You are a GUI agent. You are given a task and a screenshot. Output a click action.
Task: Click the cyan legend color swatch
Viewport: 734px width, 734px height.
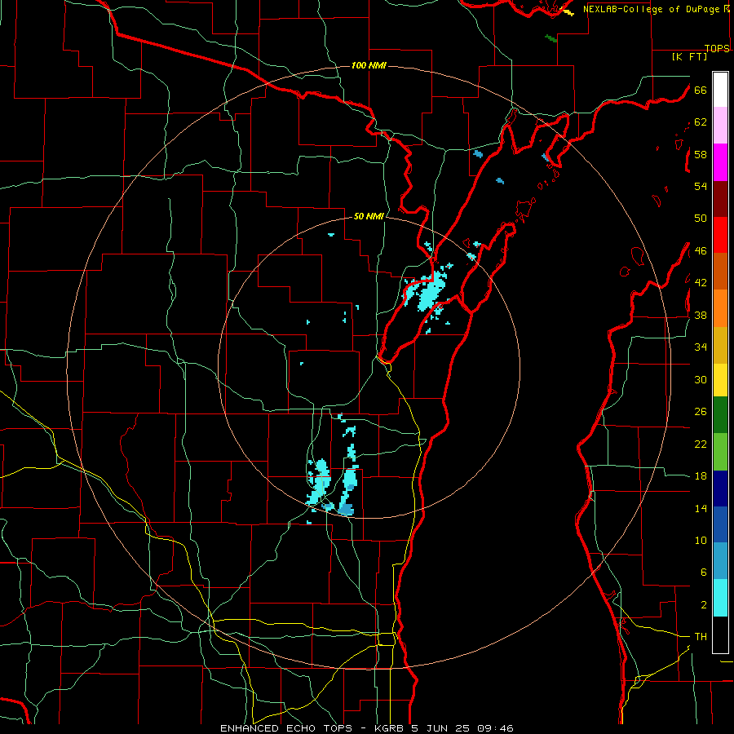coord(720,599)
